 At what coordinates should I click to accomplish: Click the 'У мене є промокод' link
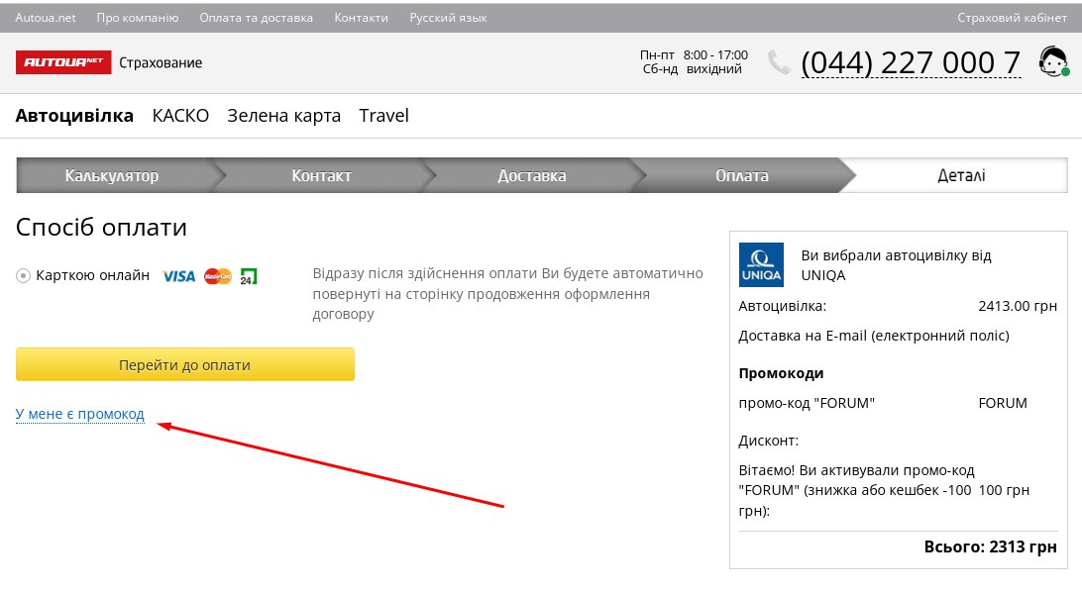click(x=80, y=414)
